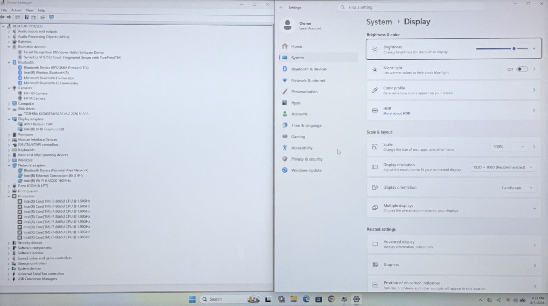Open Personalization settings page
This screenshot has height=306, width=548.
point(304,92)
